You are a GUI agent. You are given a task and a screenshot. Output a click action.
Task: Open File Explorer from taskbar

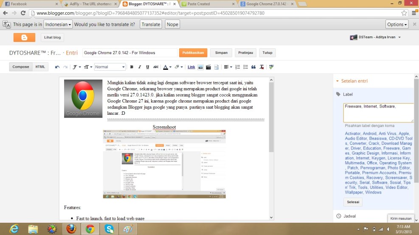(33, 229)
